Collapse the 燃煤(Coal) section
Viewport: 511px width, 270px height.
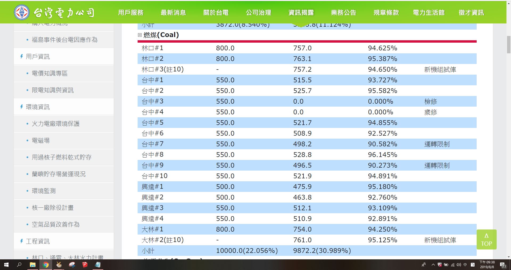140,35
